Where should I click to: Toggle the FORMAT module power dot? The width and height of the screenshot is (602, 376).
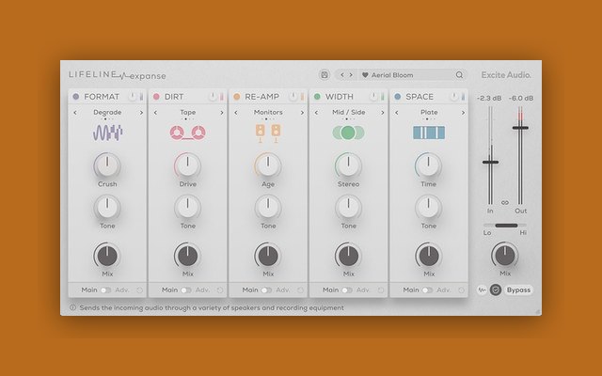click(76, 97)
